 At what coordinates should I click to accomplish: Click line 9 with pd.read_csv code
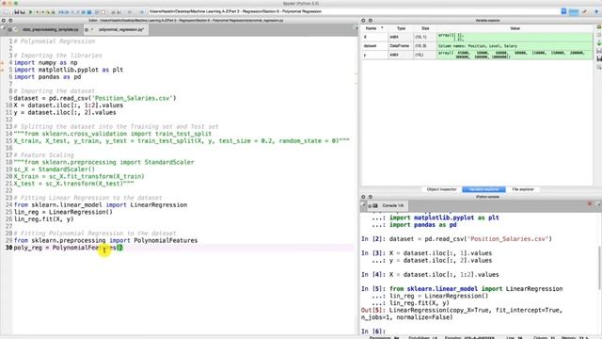[x=95, y=98]
